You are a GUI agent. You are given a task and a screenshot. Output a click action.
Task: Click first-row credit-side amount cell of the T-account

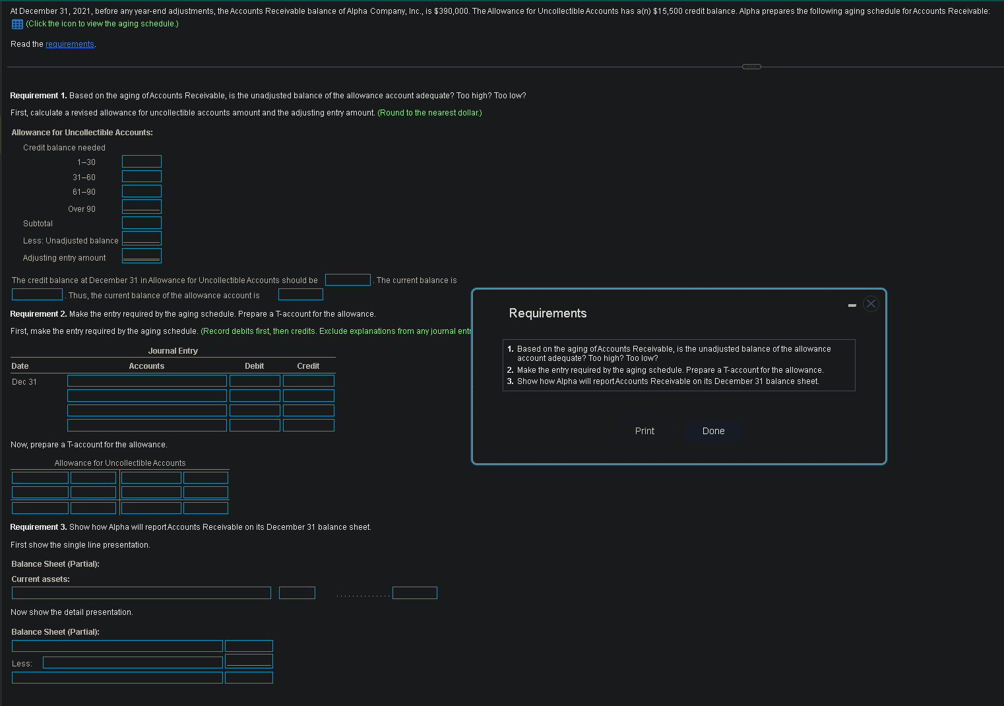click(x=206, y=478)
